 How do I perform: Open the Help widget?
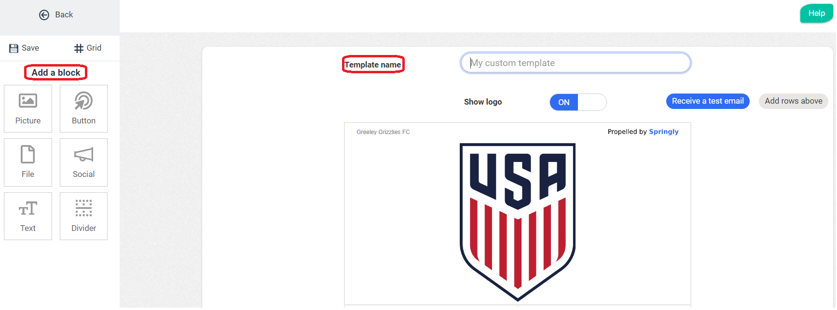point(816,13)
